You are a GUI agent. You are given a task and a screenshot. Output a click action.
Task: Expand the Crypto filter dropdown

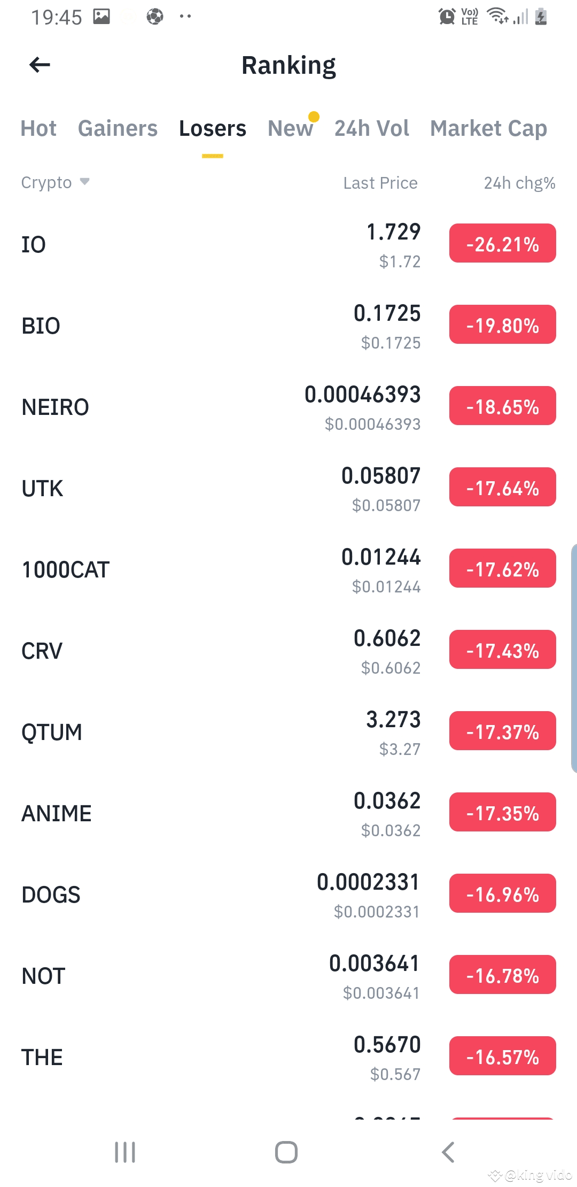[x=56, y=182]
